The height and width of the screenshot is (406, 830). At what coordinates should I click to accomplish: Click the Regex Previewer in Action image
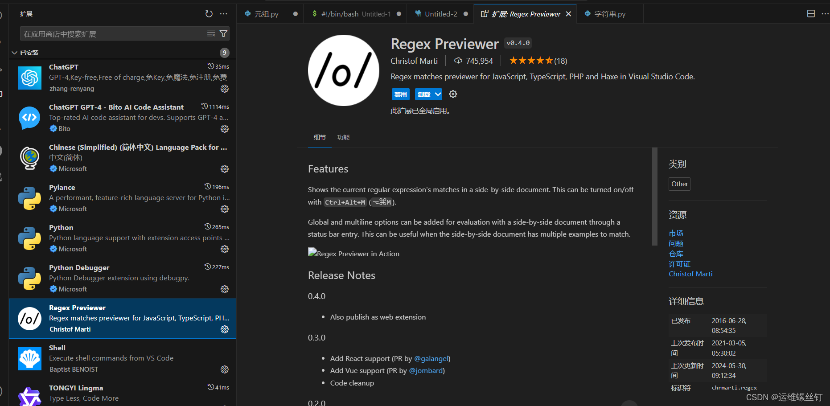[353, 253]
